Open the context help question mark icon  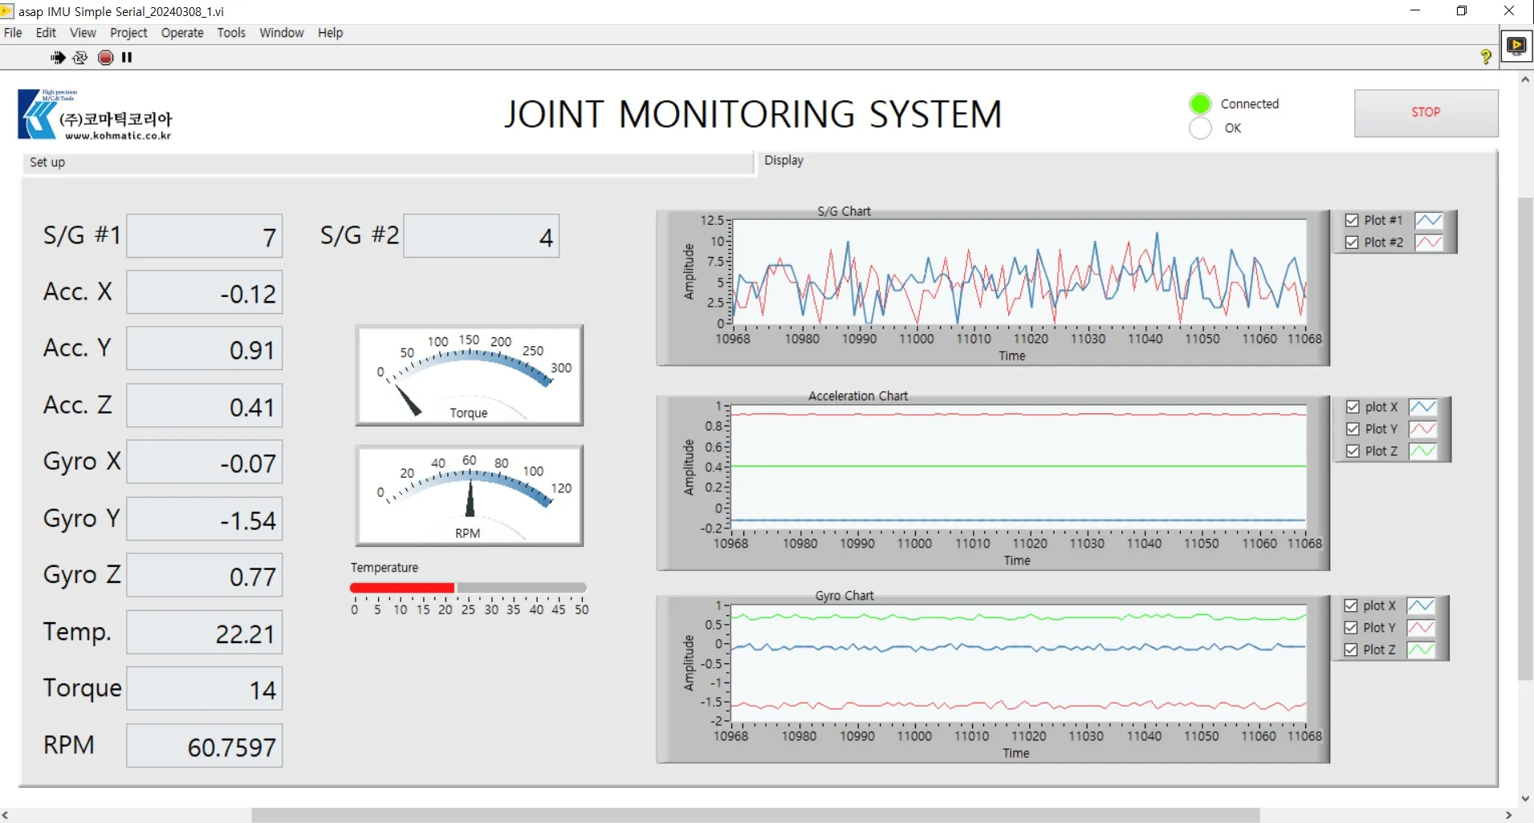click(1485, 57)
